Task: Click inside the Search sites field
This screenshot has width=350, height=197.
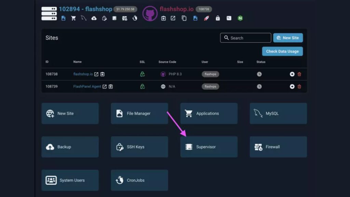Action: coord(245,38)
